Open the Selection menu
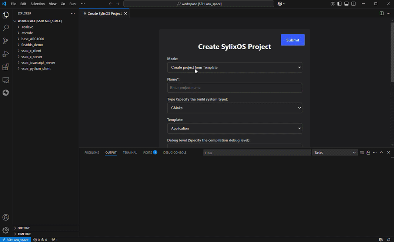This screenshot has height=242, width=394. coord(37,4)
